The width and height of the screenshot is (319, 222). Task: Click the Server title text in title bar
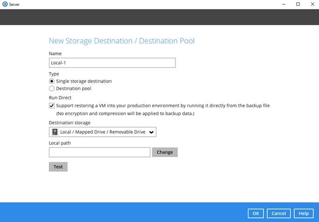[14, 4]
